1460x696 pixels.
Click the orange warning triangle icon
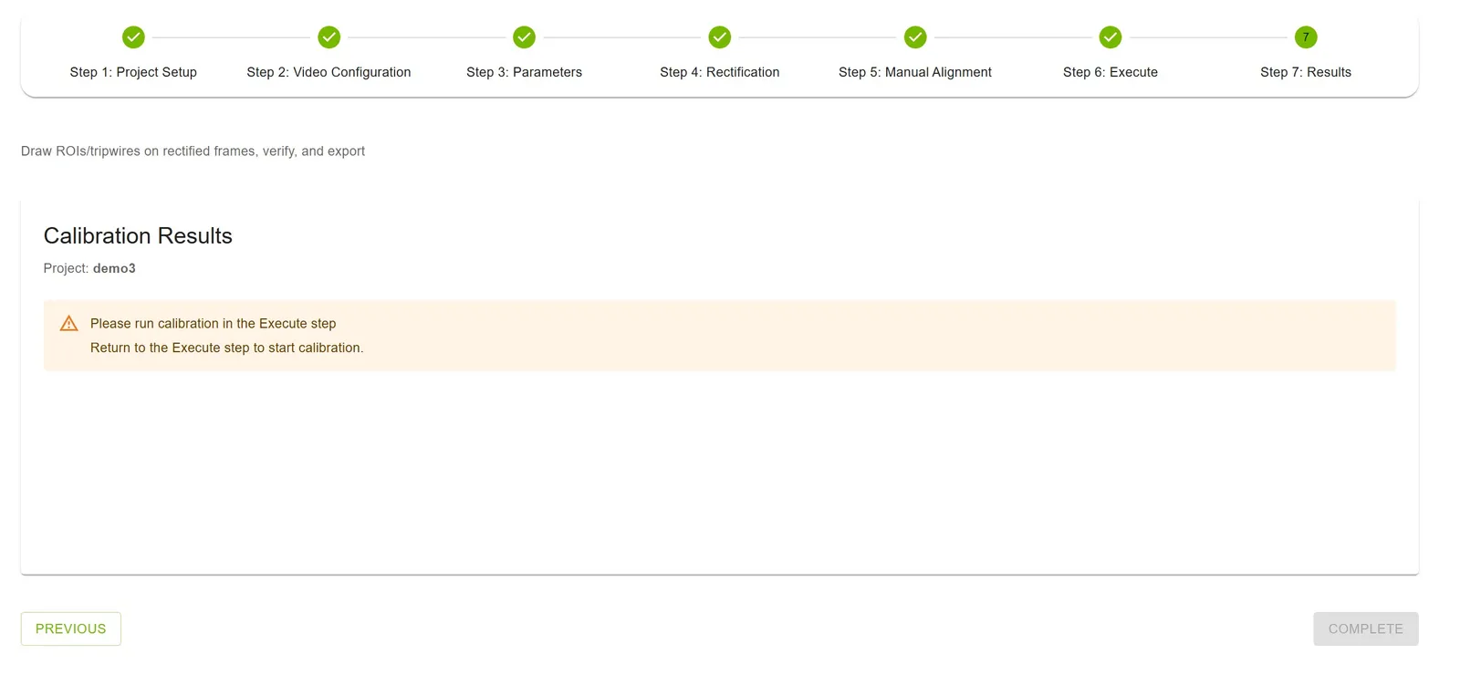68,324
